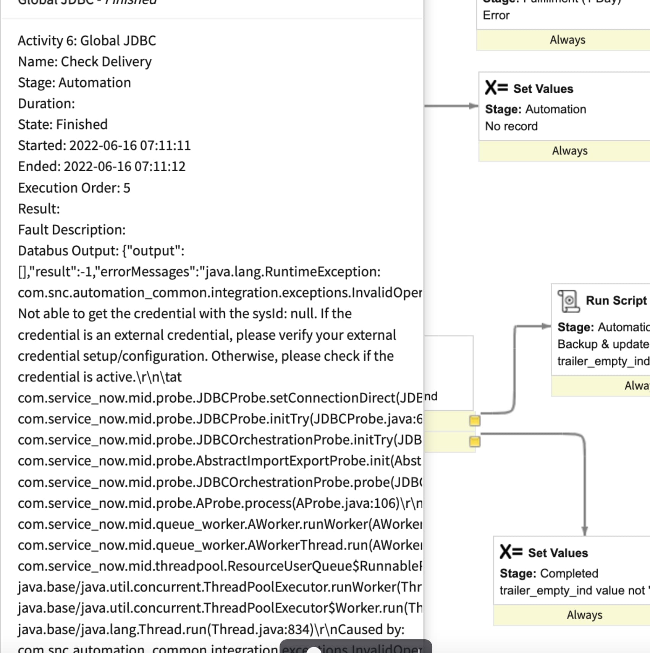
Task: Click the Run Script scroll icon
Action: click(x=569, y=300)
